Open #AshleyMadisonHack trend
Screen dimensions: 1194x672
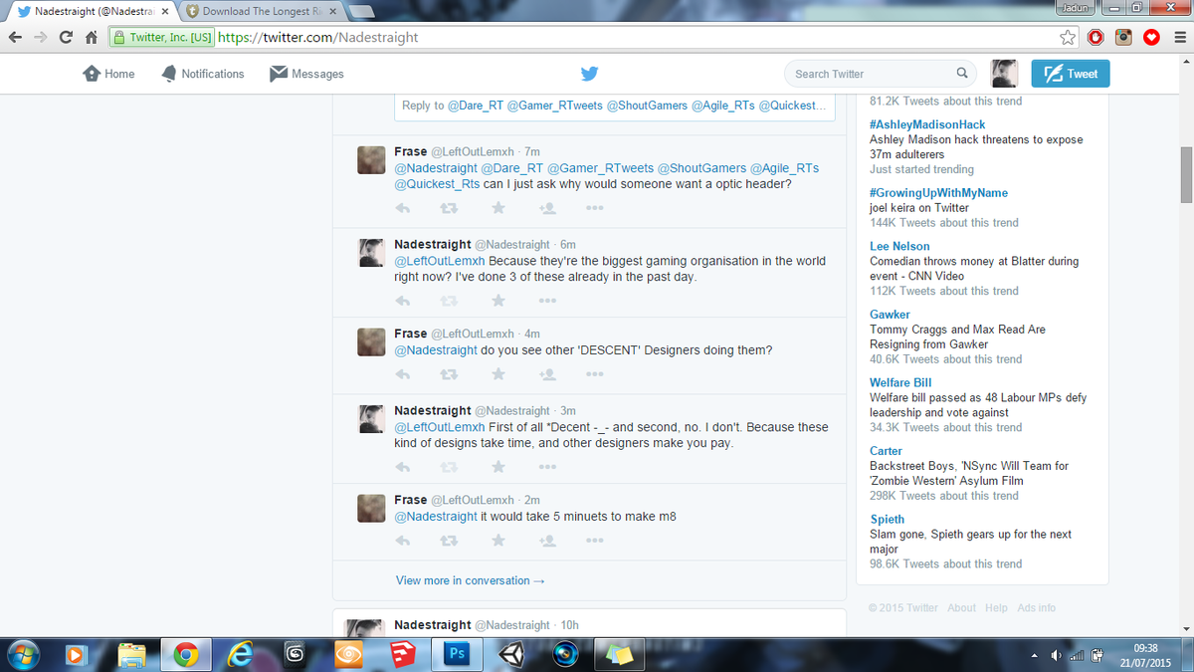(927, 124)
